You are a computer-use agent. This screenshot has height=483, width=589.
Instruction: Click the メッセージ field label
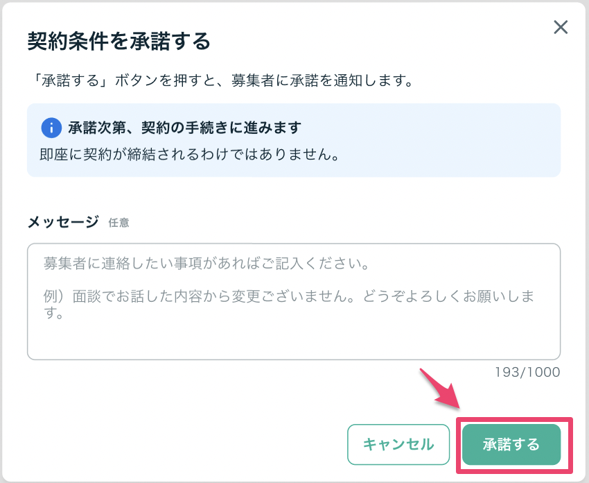pyautogui.click(x=63, y=221)
